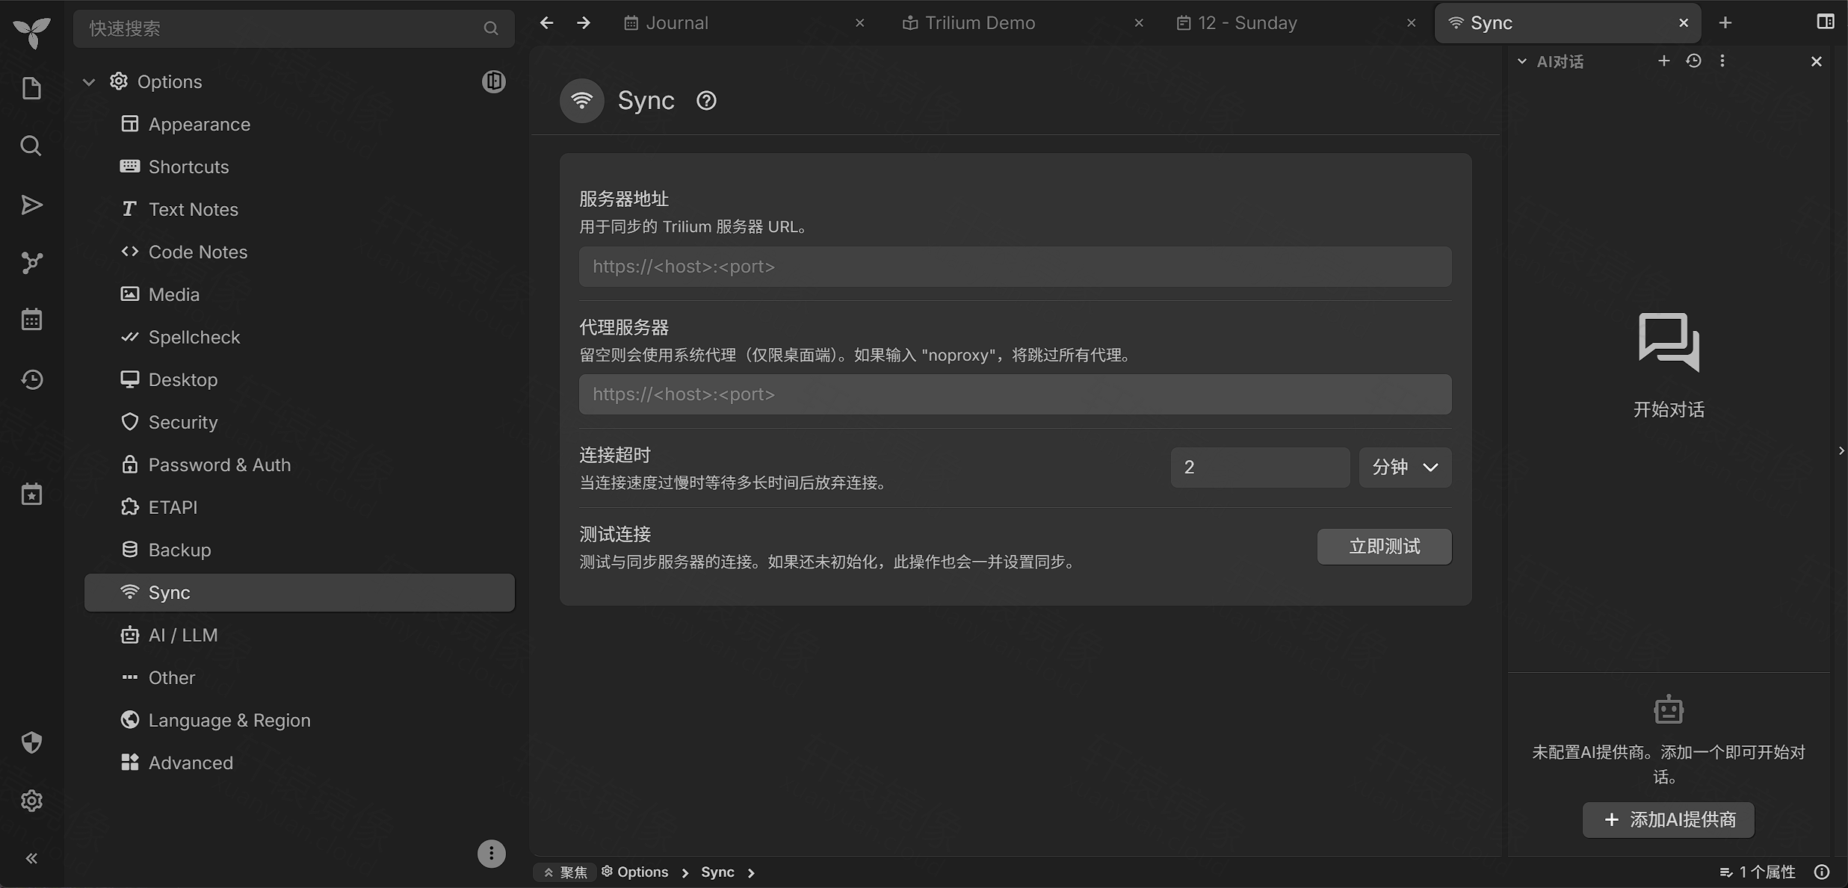1848x888 pixels.
Task: Click the 立即测试 test connection button
Action: coord(1384,547)
